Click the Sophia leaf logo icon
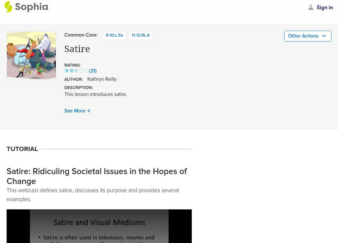This screenshot has width=338, height=243. 8,7
